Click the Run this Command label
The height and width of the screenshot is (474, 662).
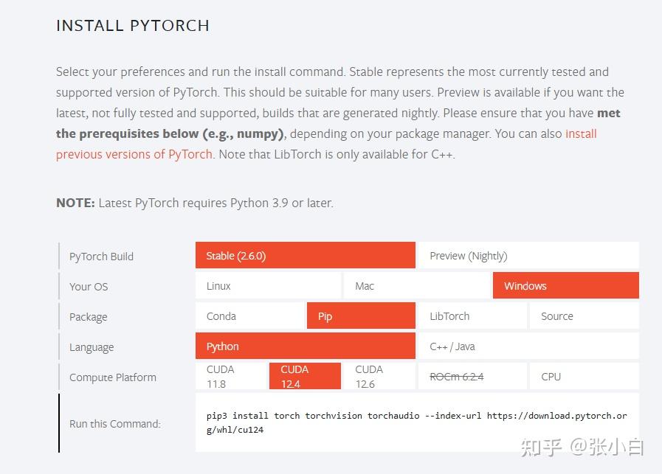[x=114, y=424]
